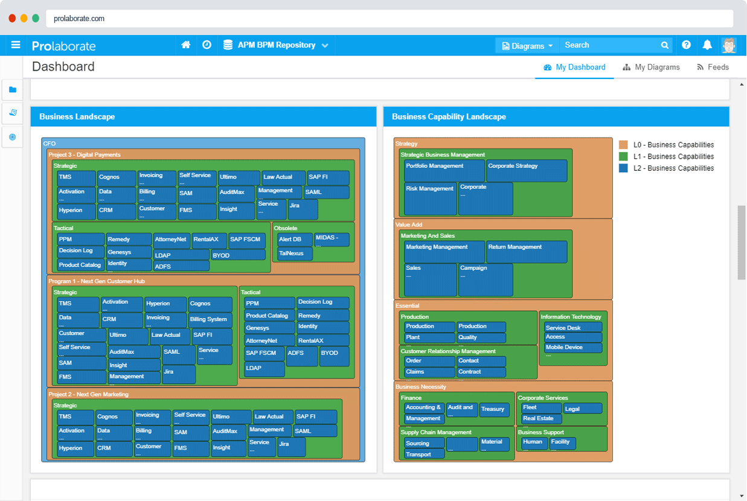The image size is (747, 501).
Task: Click the 'Treasury' capability box
Action: click(x=495, y=409)
